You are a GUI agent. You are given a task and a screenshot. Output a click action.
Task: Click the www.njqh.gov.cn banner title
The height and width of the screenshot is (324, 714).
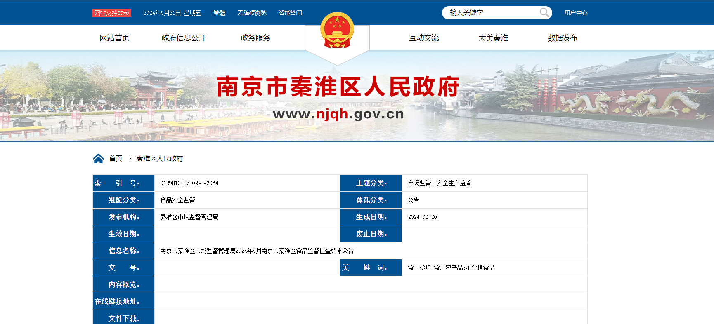pyautogui.click(x=338, y=114)
